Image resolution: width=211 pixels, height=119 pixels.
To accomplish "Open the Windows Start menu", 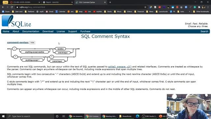I will 3,116.
